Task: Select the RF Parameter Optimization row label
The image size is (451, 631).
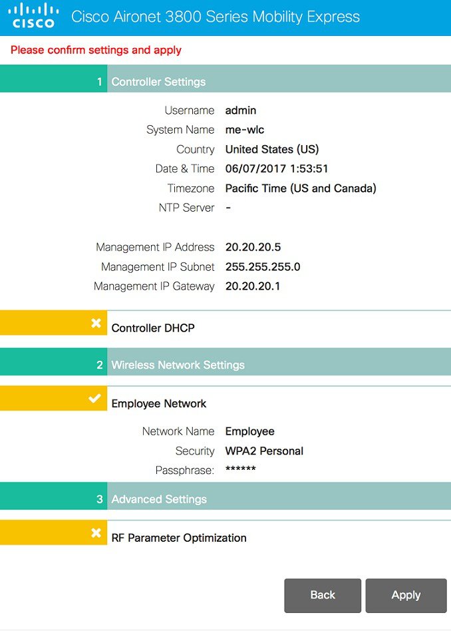Action: pyautogui.click(x=179, y=538)
